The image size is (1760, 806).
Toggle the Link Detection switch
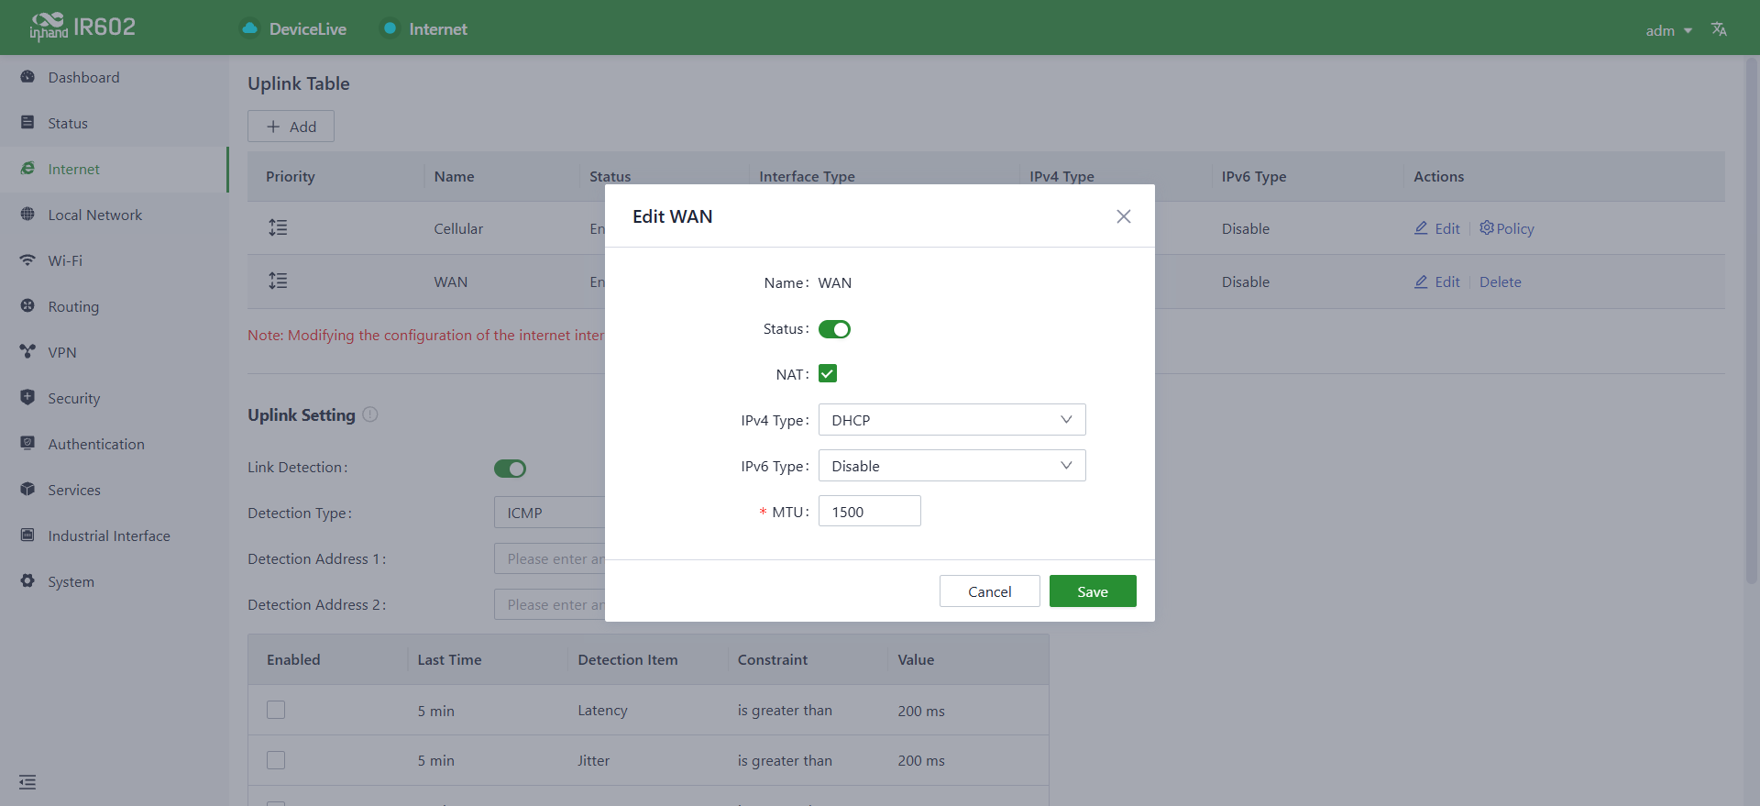pos(510,469)
